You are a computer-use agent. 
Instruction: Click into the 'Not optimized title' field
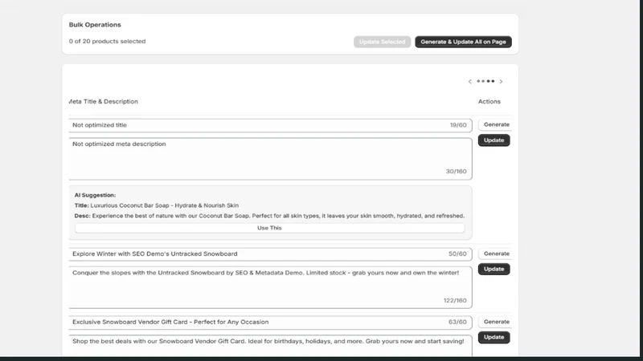click(x=270, y=125)
